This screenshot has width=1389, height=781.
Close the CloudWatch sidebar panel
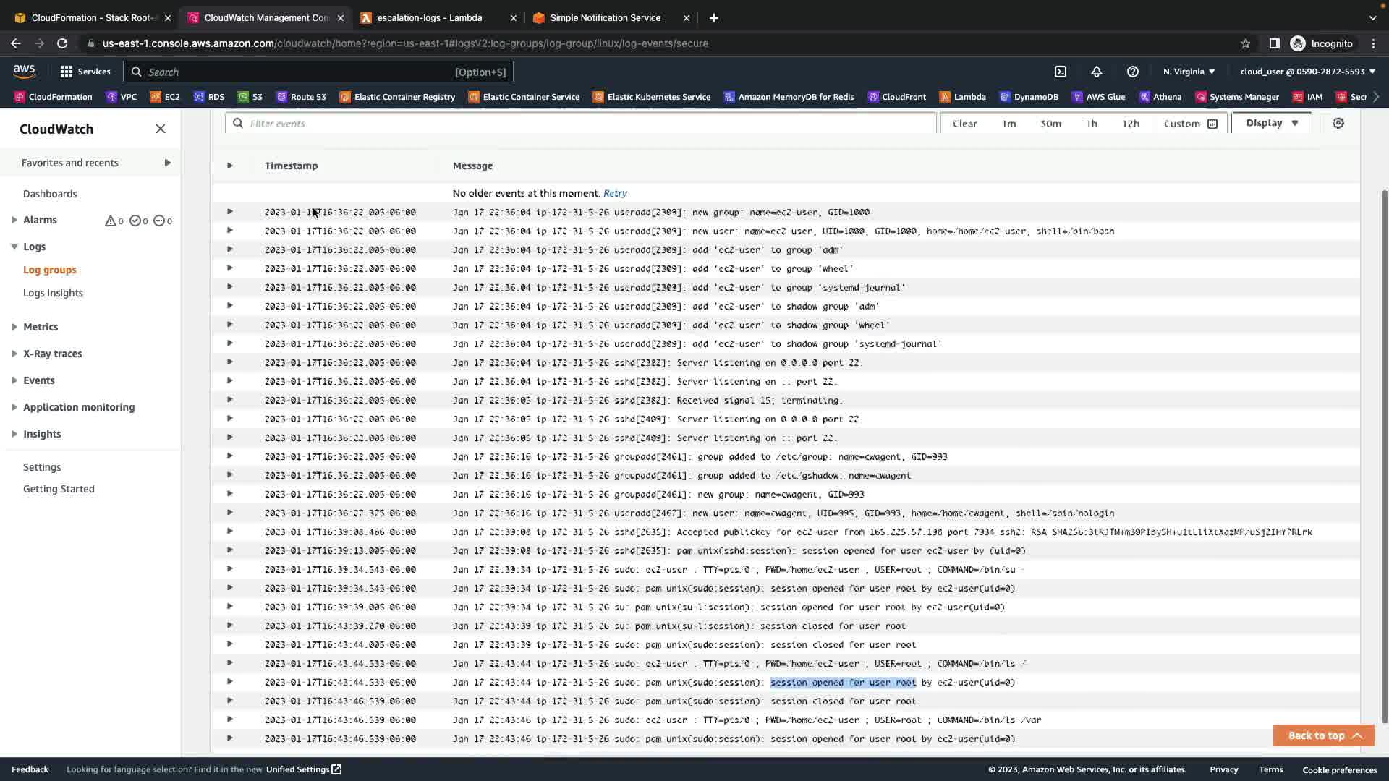(x=161, y=129)
